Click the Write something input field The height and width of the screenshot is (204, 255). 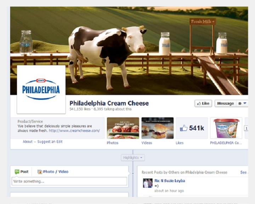pyautogui.click(x=69, y=181)
